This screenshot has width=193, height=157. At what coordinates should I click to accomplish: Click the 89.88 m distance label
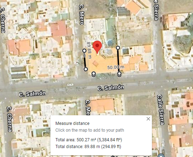(x=89, y=50)
